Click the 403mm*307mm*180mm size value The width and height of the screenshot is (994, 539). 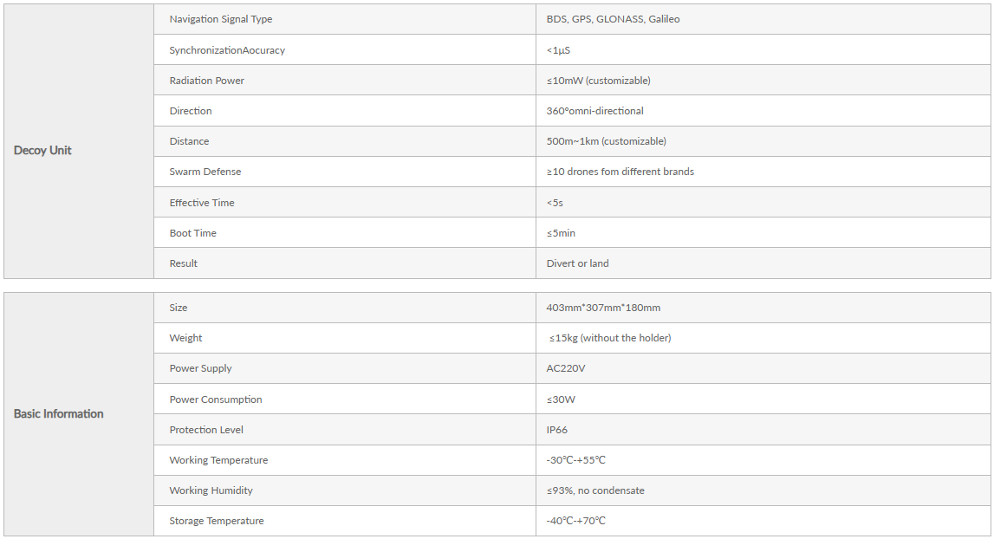tap(603, 308)
